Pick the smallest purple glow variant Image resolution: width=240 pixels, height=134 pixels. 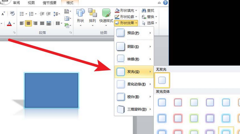pyautogui.click(x=210, y=102)
